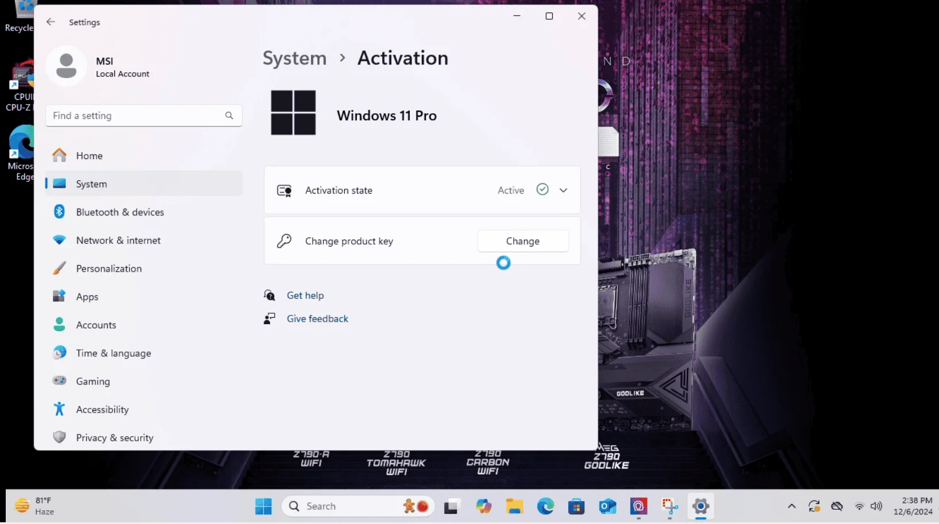Open the 81°F Haze weather widget

34,506
